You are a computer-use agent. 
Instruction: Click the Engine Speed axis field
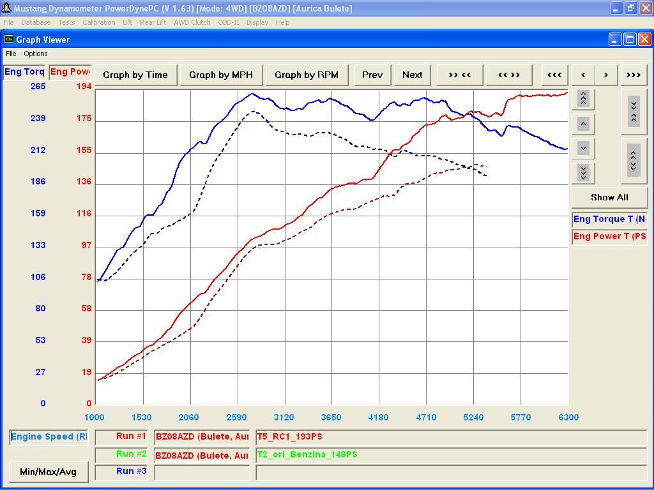(x=49, y=437)
